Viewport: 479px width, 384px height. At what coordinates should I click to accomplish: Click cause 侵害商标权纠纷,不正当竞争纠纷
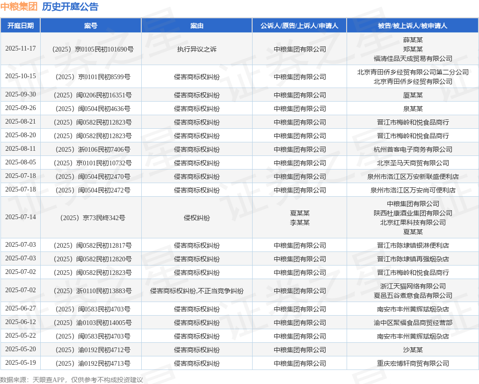pyautogui.click(x=197, y=291)
